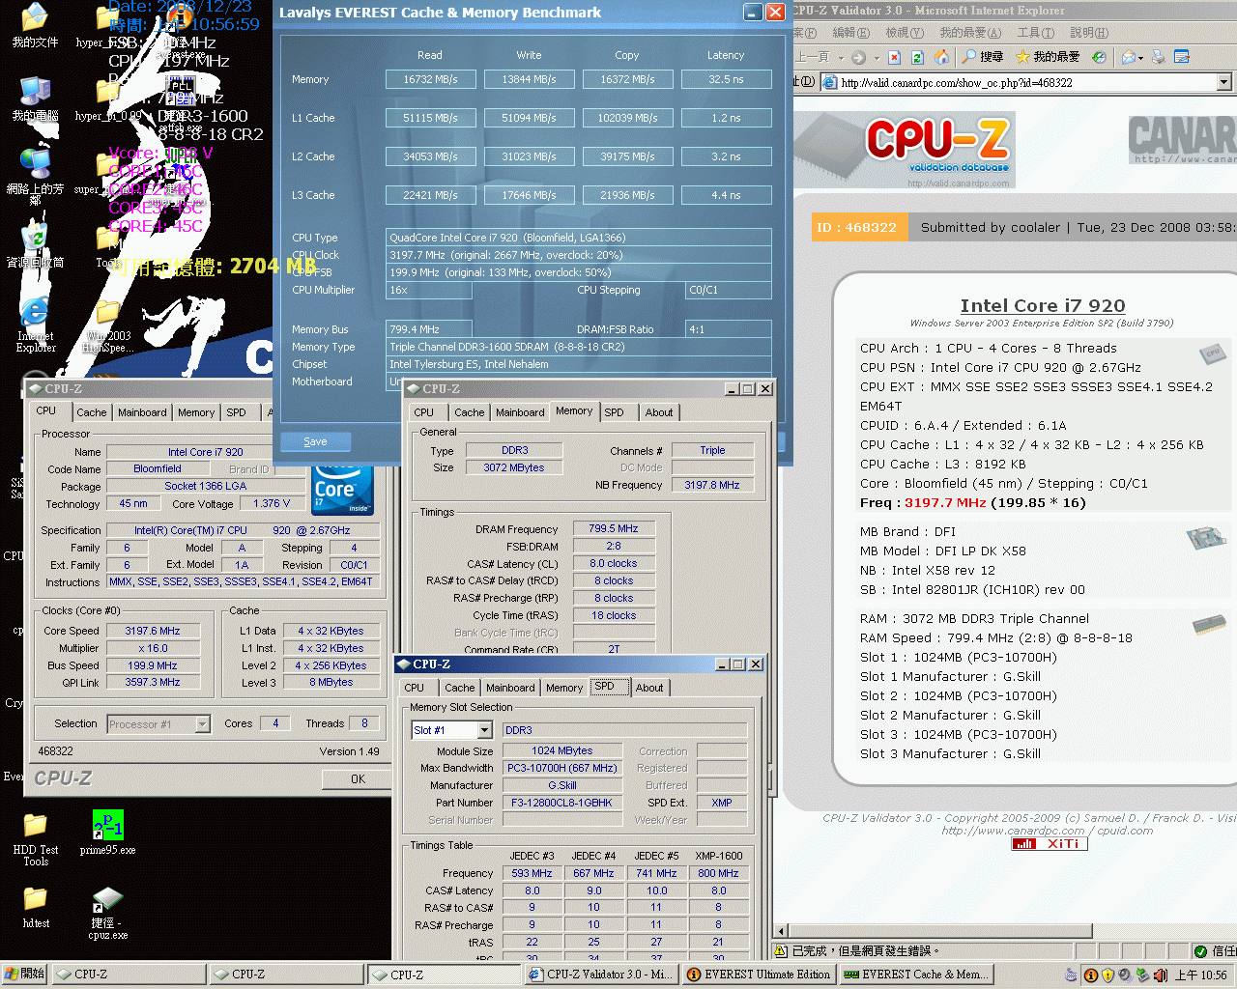The image size is (1237, 989).
Task: Open the Back button history dropdown arrow
Action: (841, 57)
